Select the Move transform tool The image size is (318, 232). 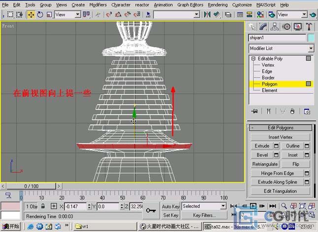pos(31,15)
